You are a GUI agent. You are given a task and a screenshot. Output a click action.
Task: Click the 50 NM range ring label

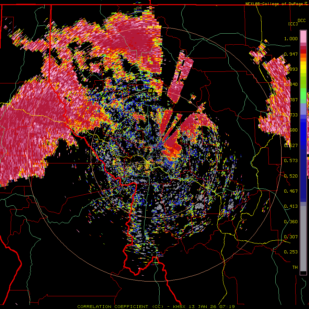[154, 91]
